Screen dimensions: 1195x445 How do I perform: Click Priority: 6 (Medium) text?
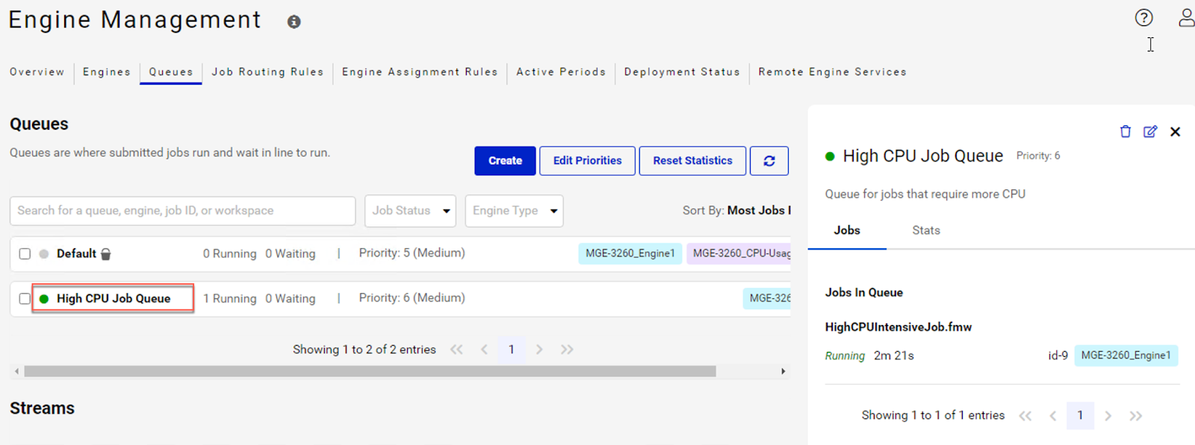click(412, 298)
